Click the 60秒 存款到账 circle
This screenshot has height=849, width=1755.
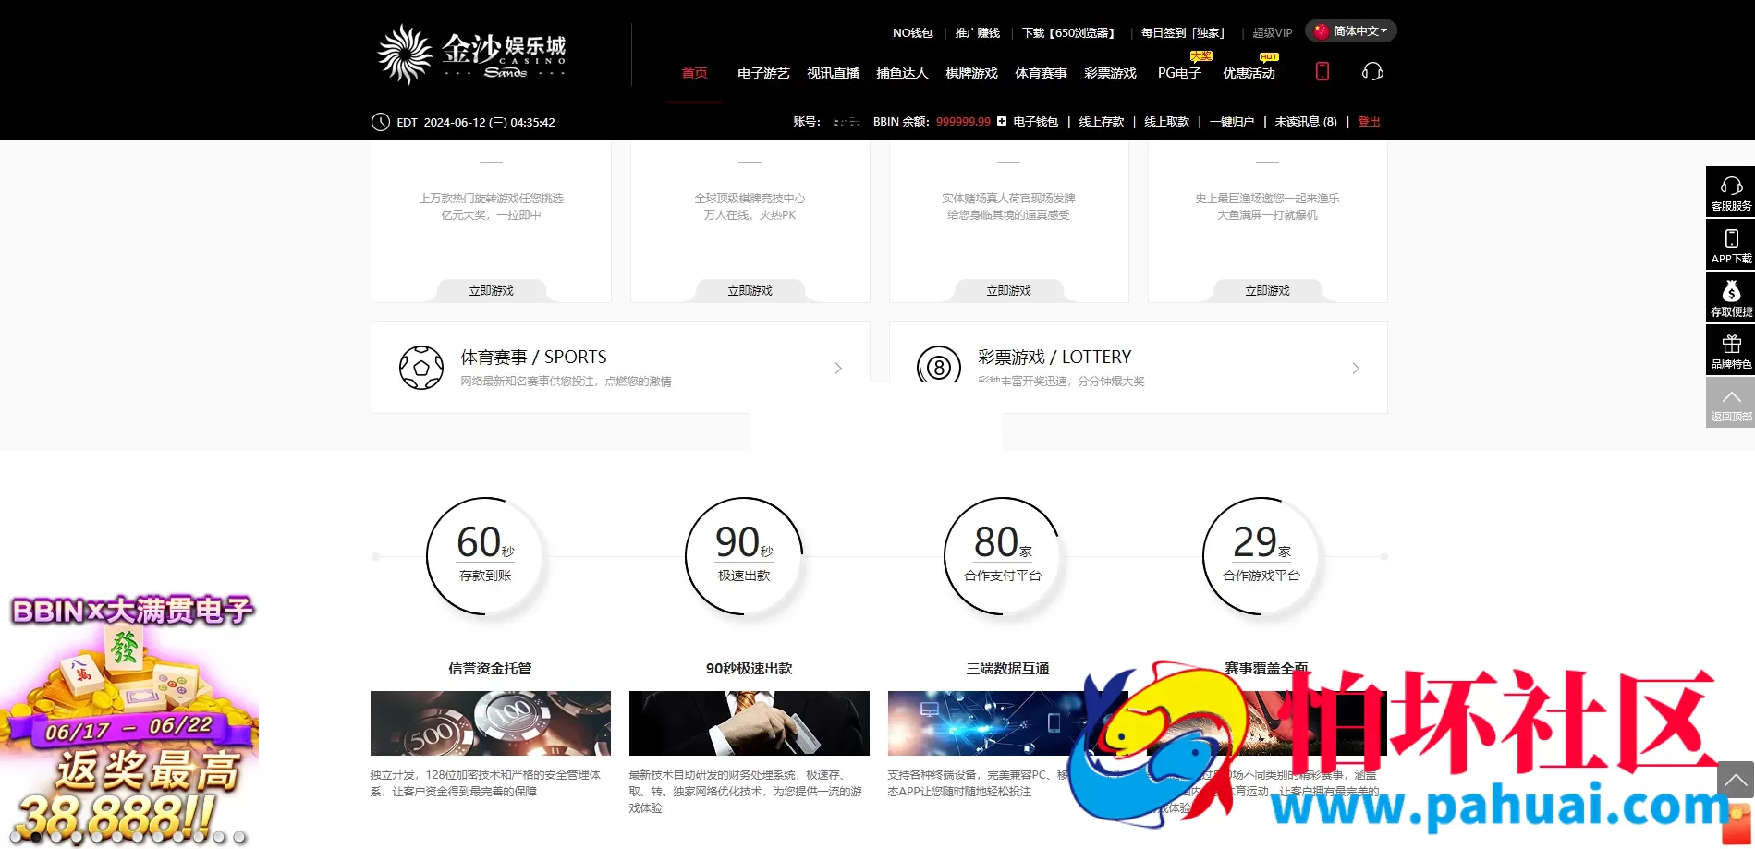tap(485, 556)
